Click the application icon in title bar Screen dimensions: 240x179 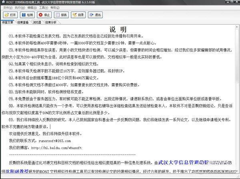[x=3, y=2]
